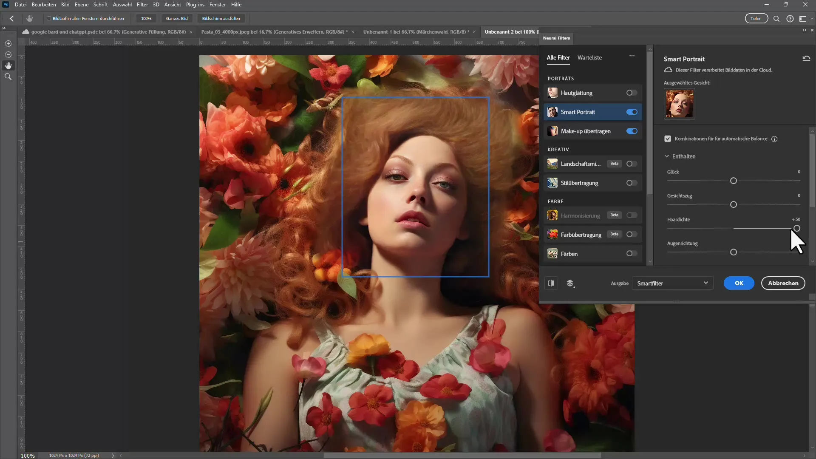Click the Gesichtszug slider handle
This screenshot has width=816, height=459.
(733, 205)
